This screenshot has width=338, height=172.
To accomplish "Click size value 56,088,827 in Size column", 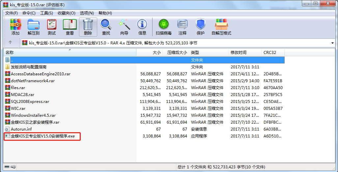I will 151,74.
